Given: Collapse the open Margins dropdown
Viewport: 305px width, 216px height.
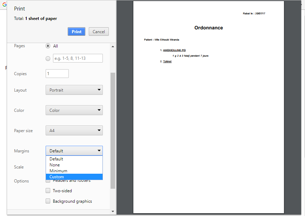Looking at the screenshot, I should coord(74,151).
